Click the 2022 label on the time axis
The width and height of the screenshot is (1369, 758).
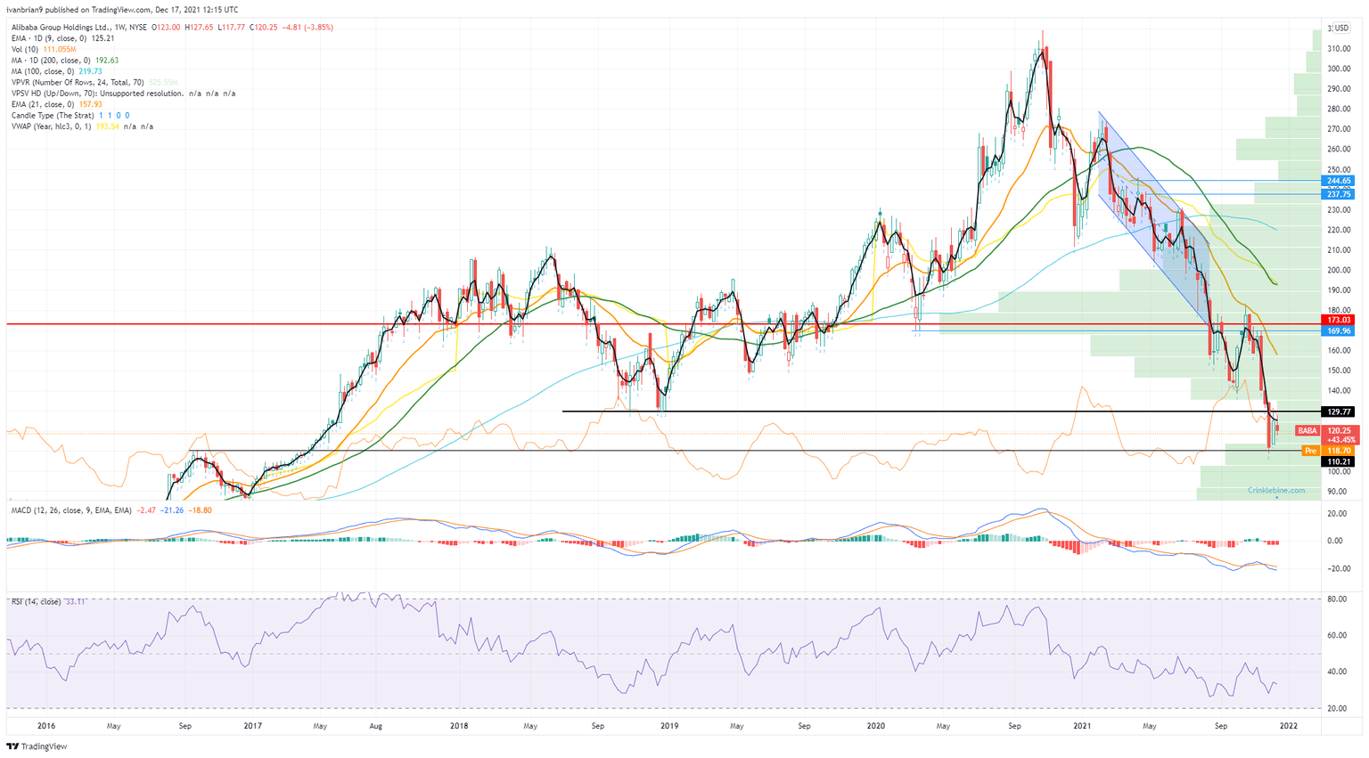[1289, 726]
